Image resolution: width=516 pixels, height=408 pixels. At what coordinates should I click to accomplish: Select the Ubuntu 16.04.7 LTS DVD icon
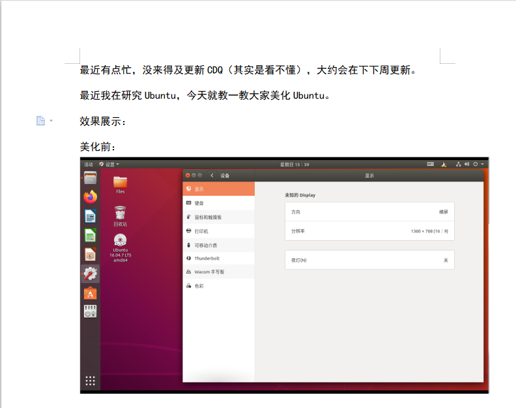(x=120, y=247)
